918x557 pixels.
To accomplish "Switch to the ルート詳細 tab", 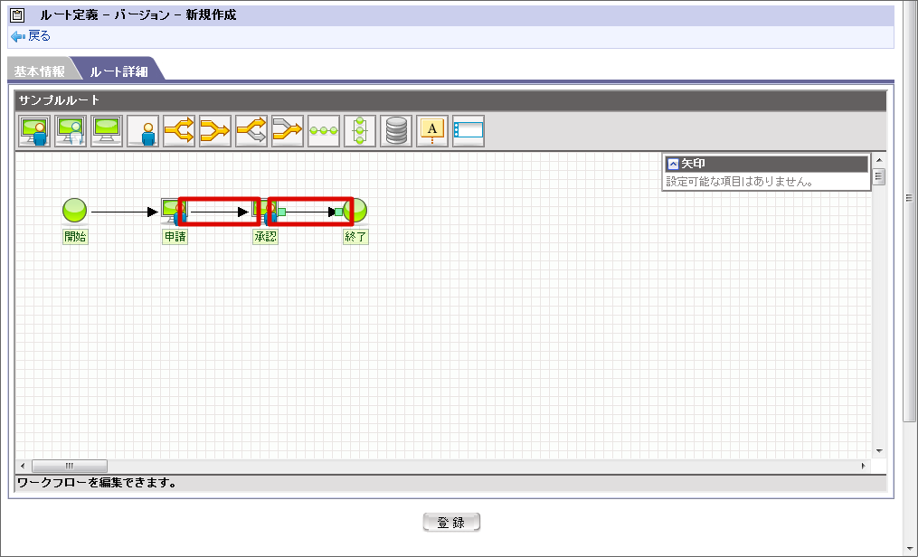I will click(x=118, y=71).
